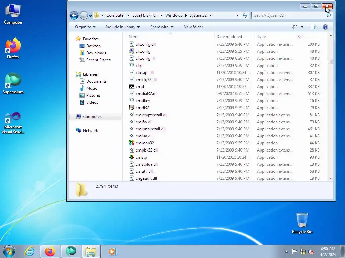Select the cmd application icon
Viewport: 345px width, 258px height.
click(132, 87)
